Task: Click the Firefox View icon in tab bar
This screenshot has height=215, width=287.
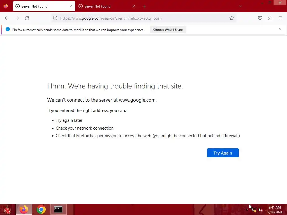Action: click(x=6, y=6)
